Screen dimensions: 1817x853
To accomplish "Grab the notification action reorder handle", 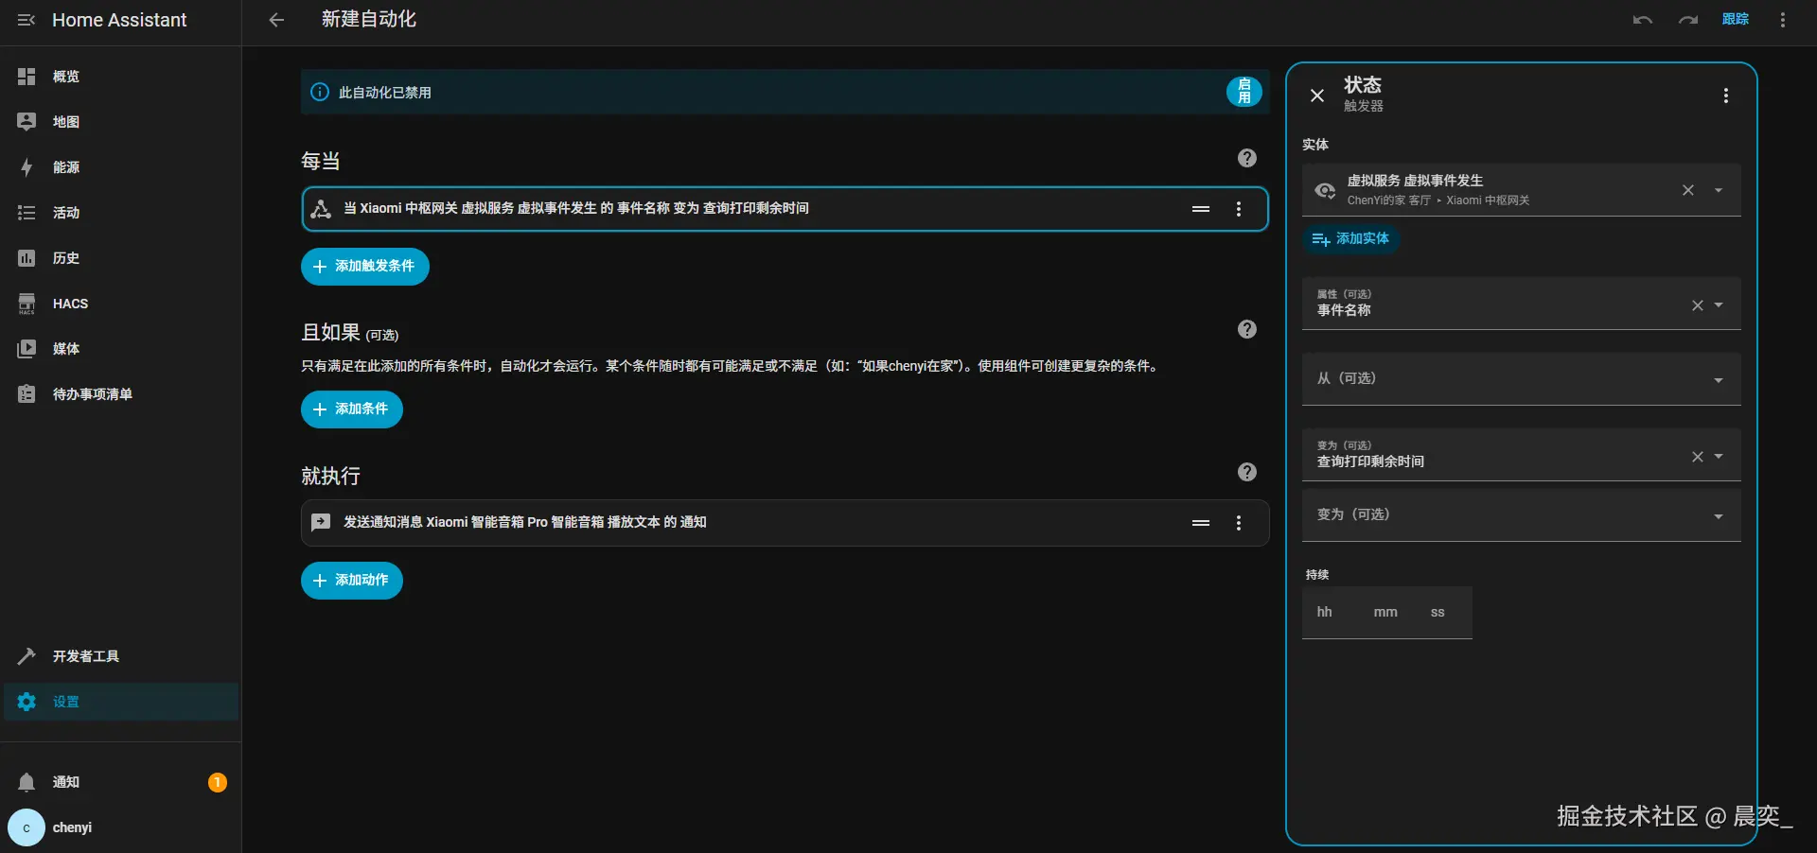I will (1201, 523).
